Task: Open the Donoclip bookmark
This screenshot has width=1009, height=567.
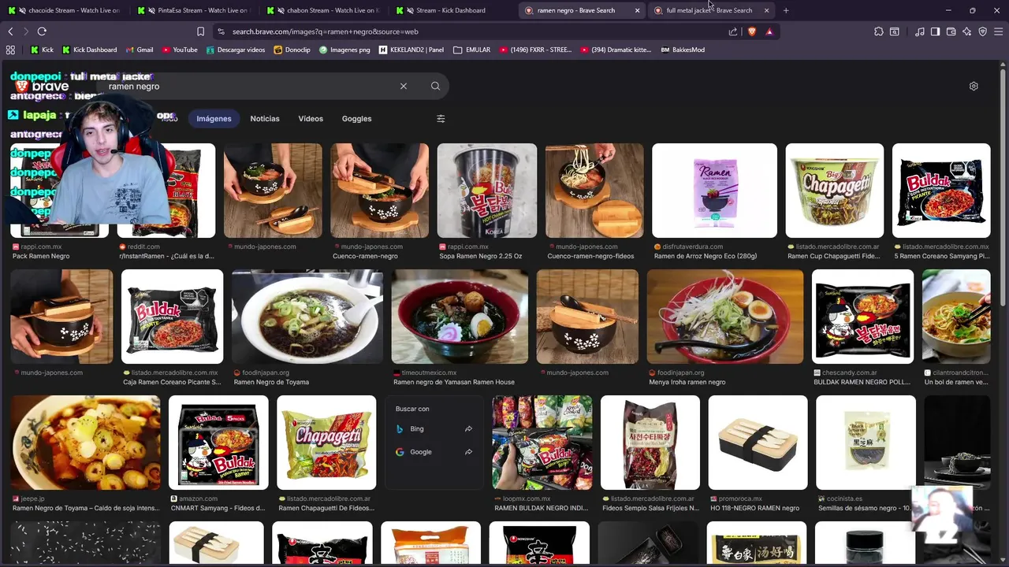Action: point(292,50)
